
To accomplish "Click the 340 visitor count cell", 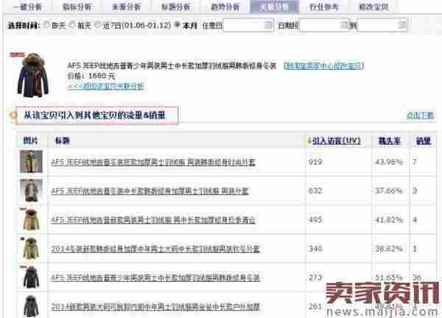I will [315, 248].
